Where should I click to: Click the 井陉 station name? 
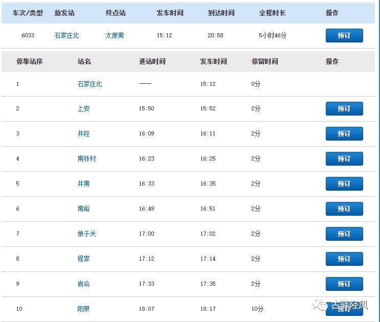[83, 134]
